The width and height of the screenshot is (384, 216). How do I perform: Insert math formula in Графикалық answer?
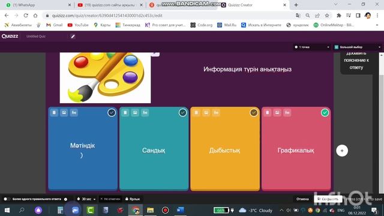coord(287,112)
